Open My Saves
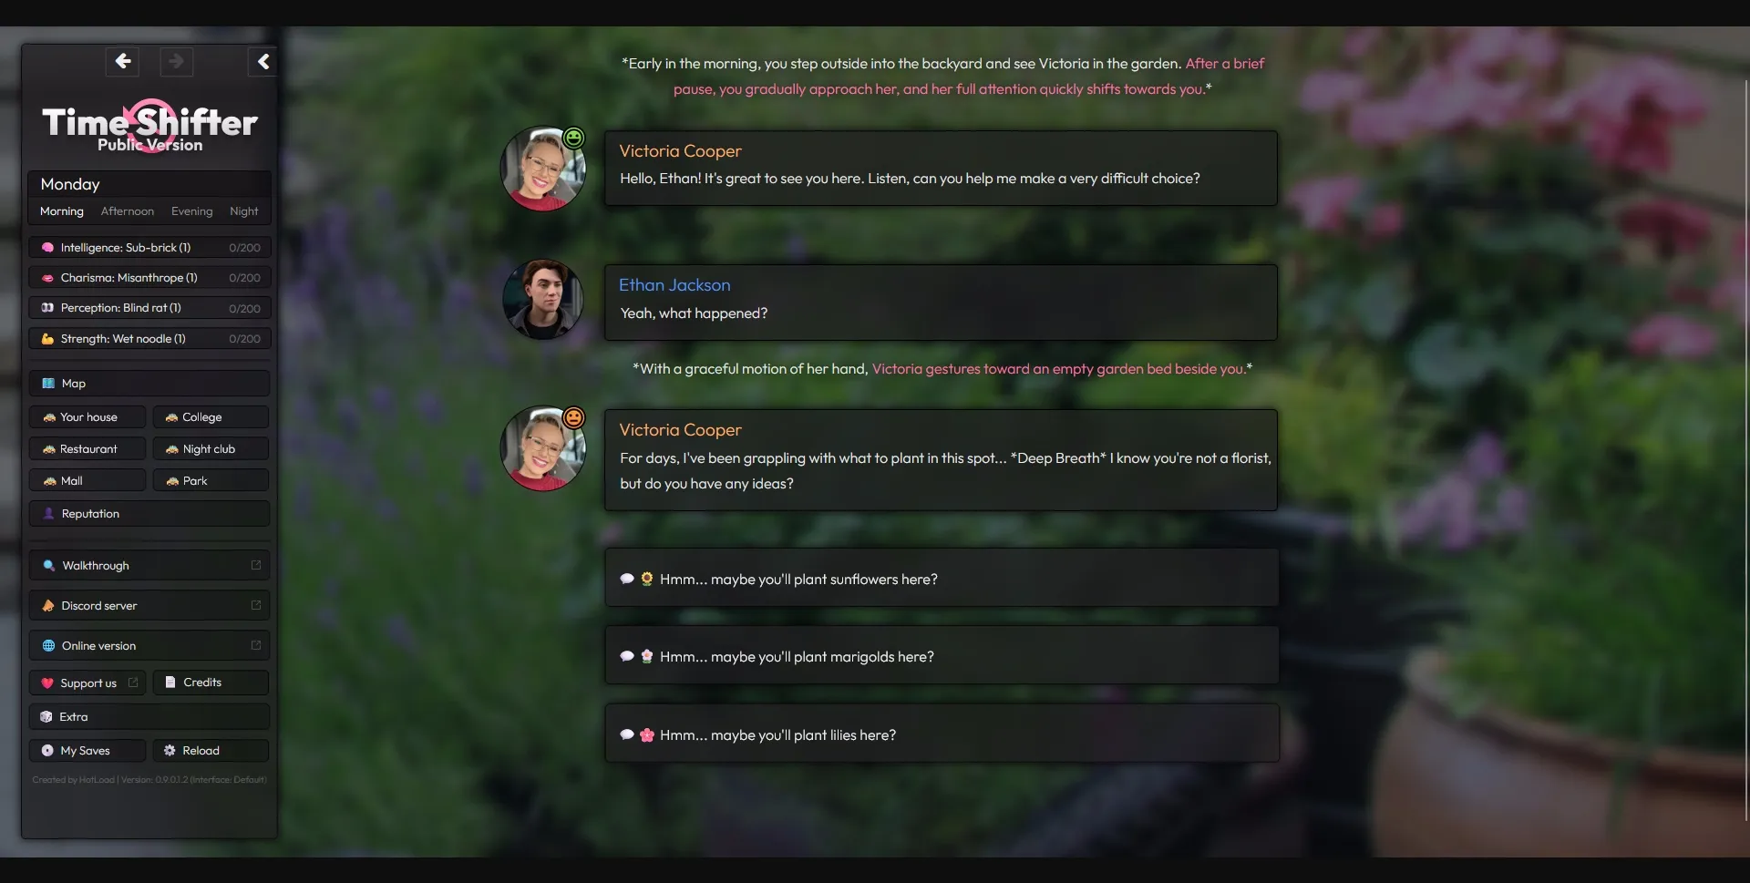This screenshot has height=883, width=1750. click(87, 751)
